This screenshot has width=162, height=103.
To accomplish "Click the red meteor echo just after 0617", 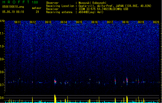I will point(115,80).
